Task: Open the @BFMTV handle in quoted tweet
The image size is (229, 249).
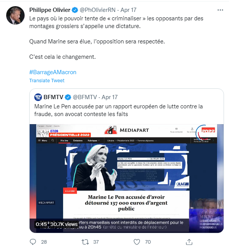Action: (85, 97)
